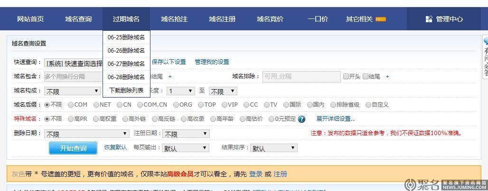Select 0元预定 radio button
The width and height of the screenshot is (488, 191).
click(272, 118)
